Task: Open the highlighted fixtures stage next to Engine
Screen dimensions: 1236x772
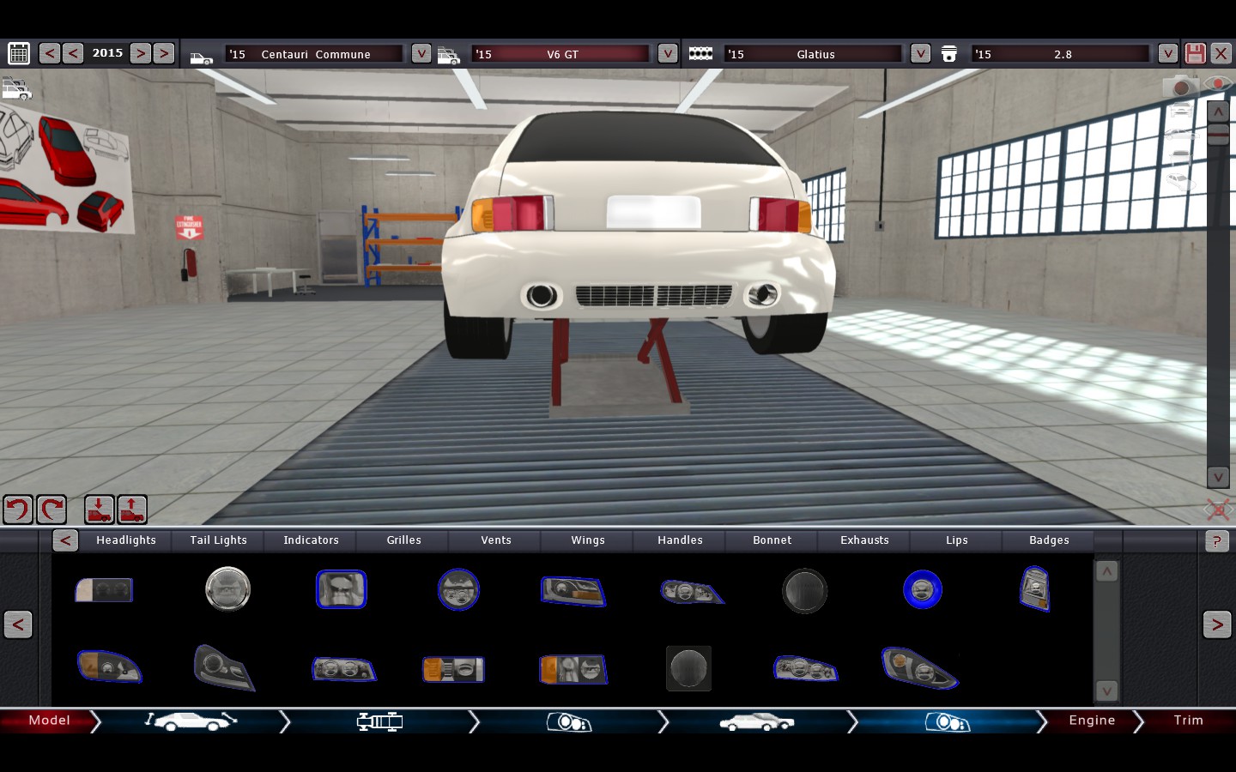Action: [948, 722]
